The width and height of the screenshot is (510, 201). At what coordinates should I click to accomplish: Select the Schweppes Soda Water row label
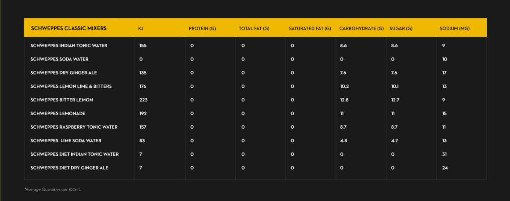click(x=59, y=59)
